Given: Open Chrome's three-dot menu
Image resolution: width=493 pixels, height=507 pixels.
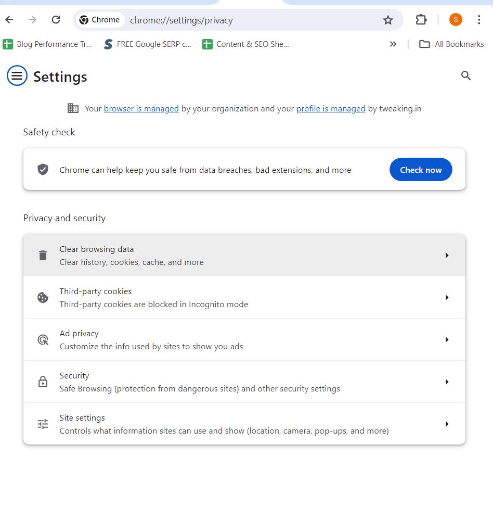Looking at the screenshot, I should point(478,20).
